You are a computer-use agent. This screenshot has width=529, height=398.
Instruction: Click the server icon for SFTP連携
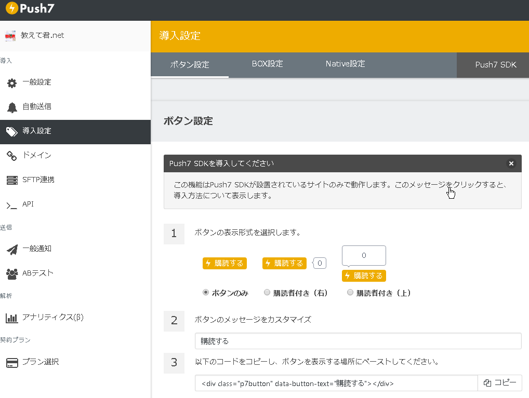click(12, 180)
